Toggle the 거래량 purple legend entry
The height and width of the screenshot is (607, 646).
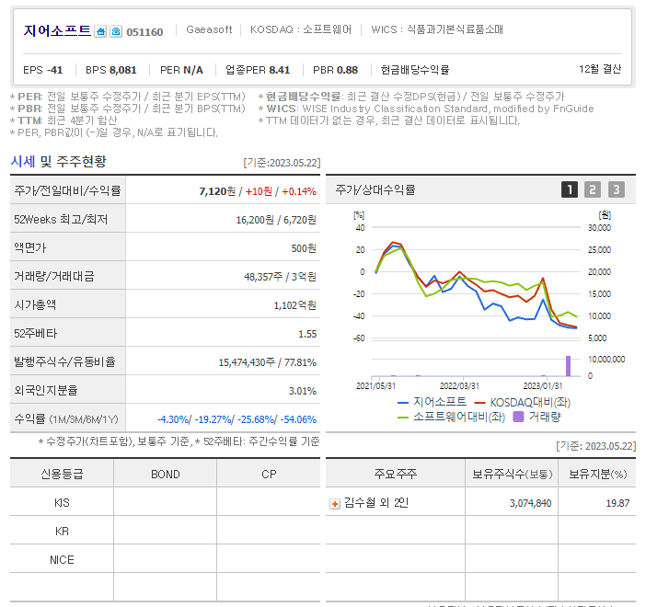(536, 417)
